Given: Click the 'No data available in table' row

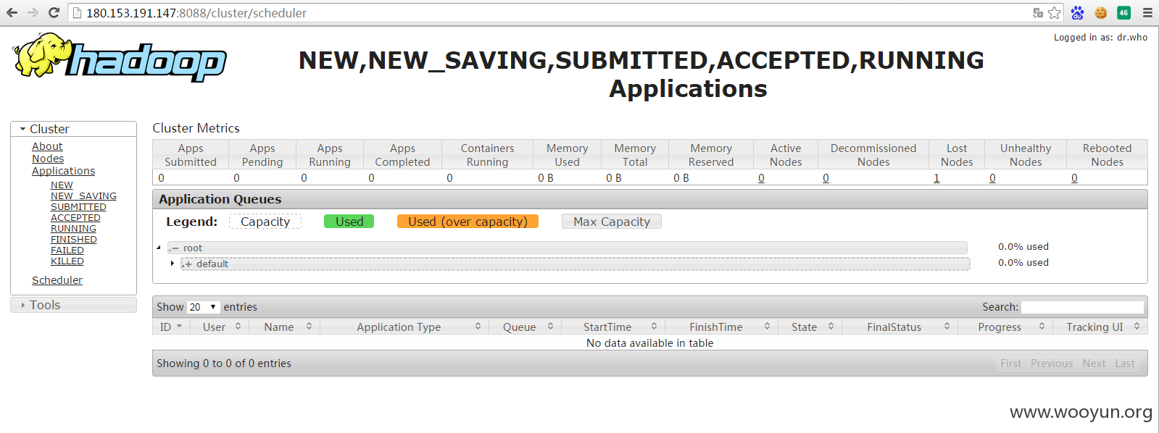Looking at the screenshot, I should tap(649, 343).
